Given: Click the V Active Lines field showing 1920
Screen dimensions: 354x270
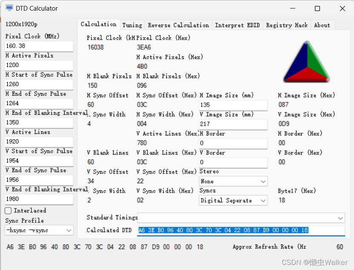Looking at the screenshot, I should [x=39, y=142].
